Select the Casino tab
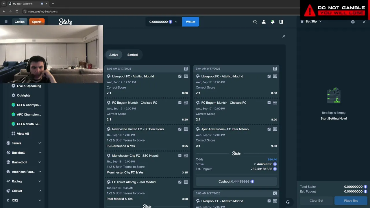370x208 pixels. 20,22
